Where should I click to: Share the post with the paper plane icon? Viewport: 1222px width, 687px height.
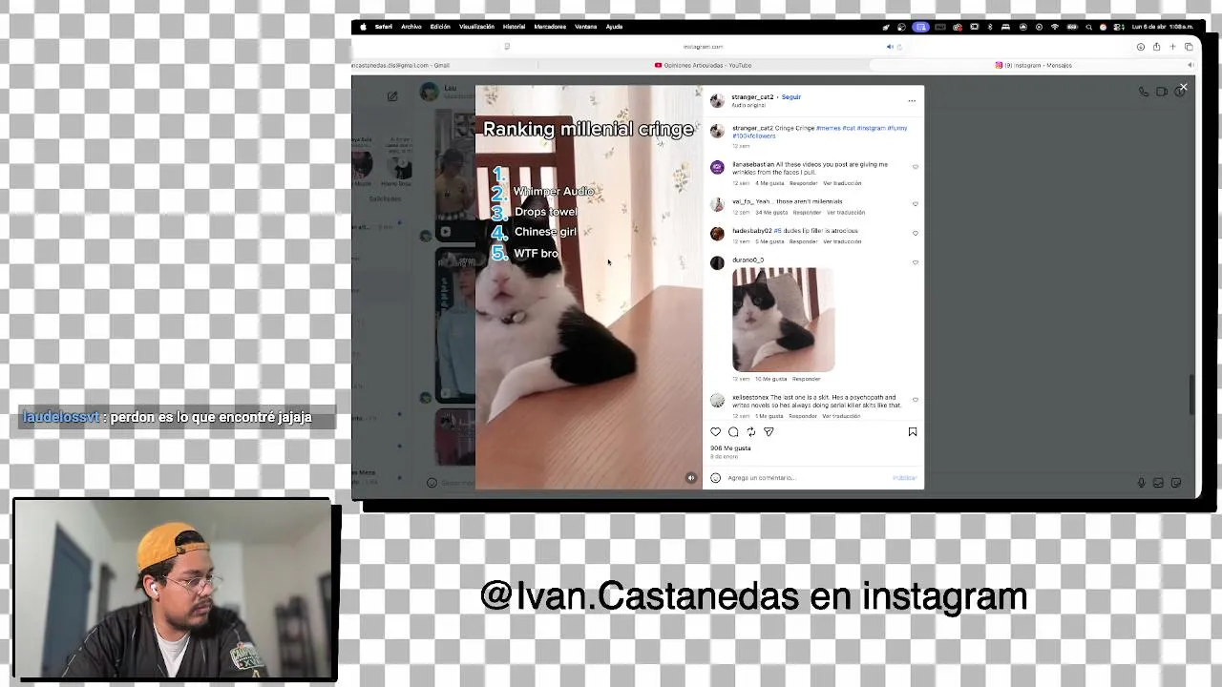click(x=769, y=432)
